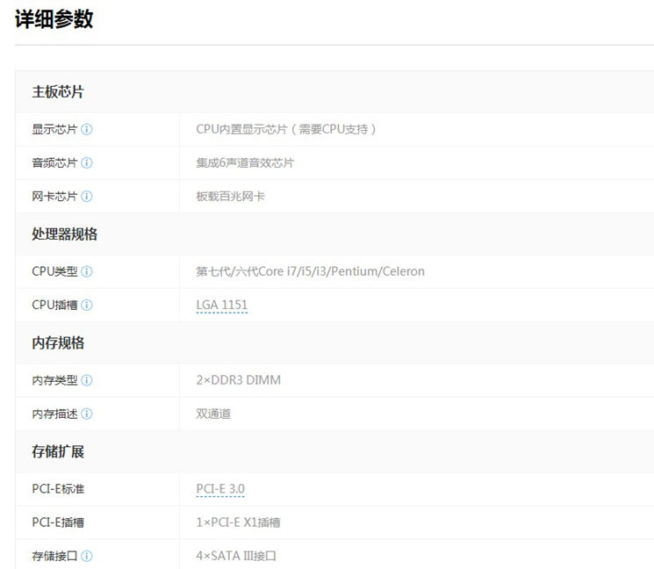Click info icon next to 内存描述

click(86, 414)
